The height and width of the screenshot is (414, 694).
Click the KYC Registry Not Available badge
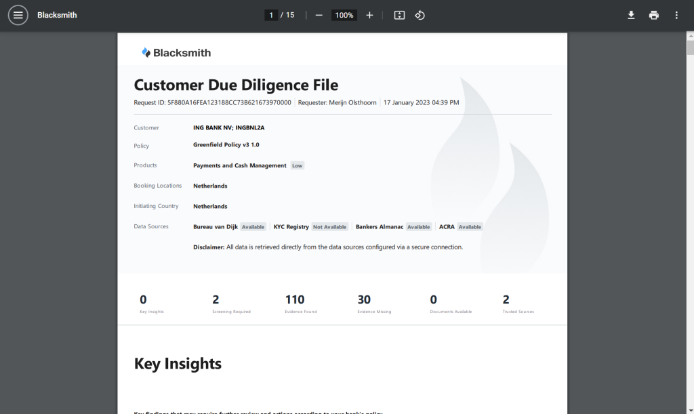[x=329, y=227]
